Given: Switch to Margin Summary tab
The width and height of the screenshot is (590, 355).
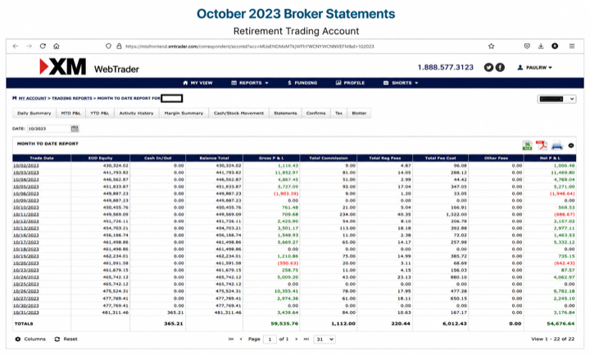Looking at the screenshot, I should [x=184, y=113].
